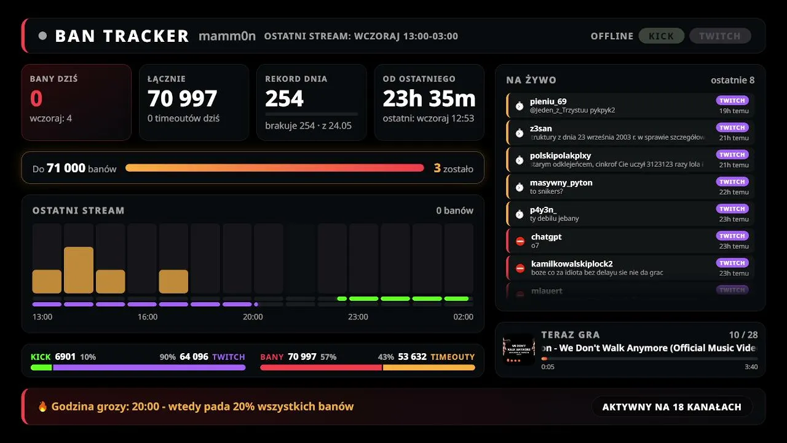787x443 pixels.
Task: Click the 70 997 total in Łącznie card
Action: tap(183, 98)
